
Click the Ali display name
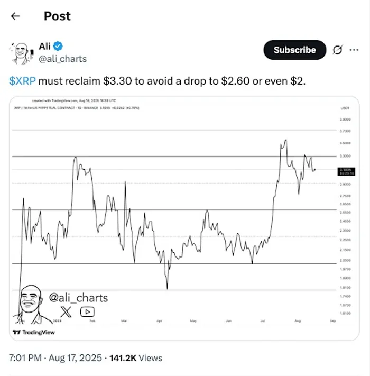[x=45, y=47]
